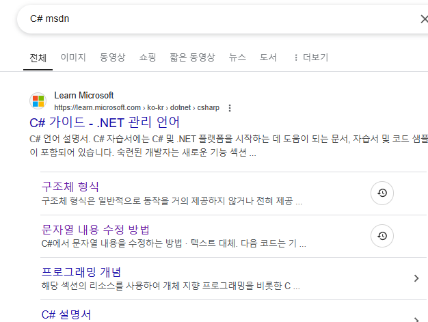Clear the search box with X icon

[424, 19]
